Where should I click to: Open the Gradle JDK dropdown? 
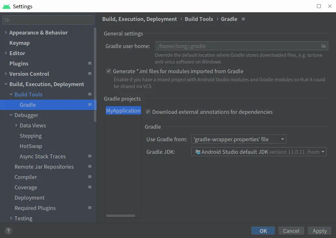click(x=259, y=152)
